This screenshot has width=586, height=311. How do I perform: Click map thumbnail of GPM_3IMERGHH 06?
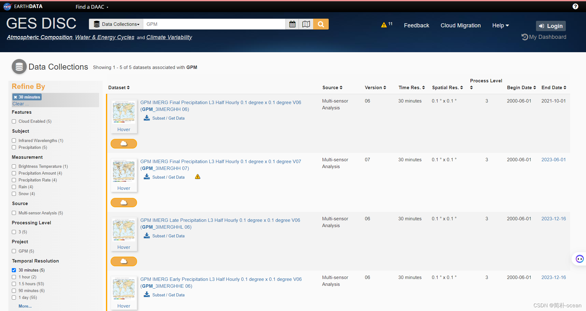[124, 112]
